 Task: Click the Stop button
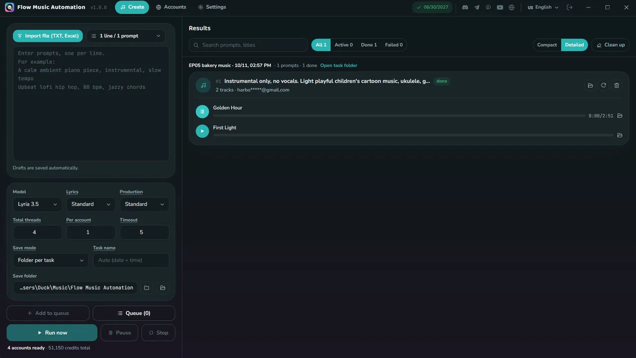pos(159,333)
